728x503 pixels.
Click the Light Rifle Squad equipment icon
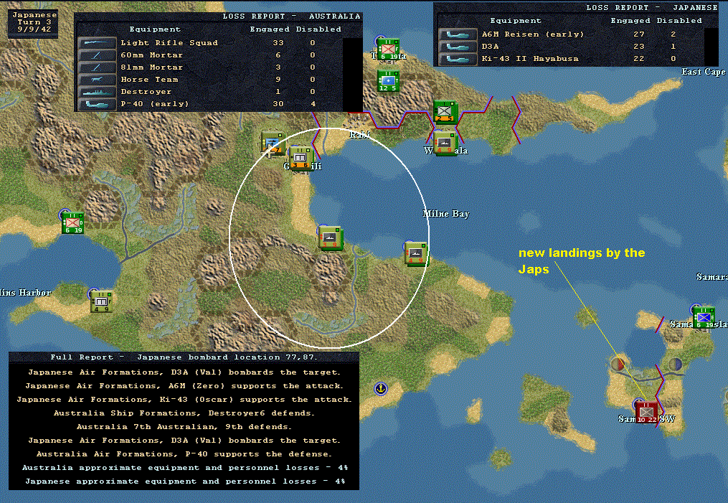click(x=97, y=43)
